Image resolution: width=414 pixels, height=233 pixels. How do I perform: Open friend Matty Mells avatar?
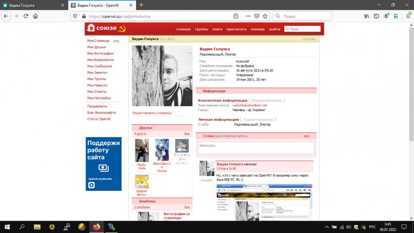click(x=142, y=150)
